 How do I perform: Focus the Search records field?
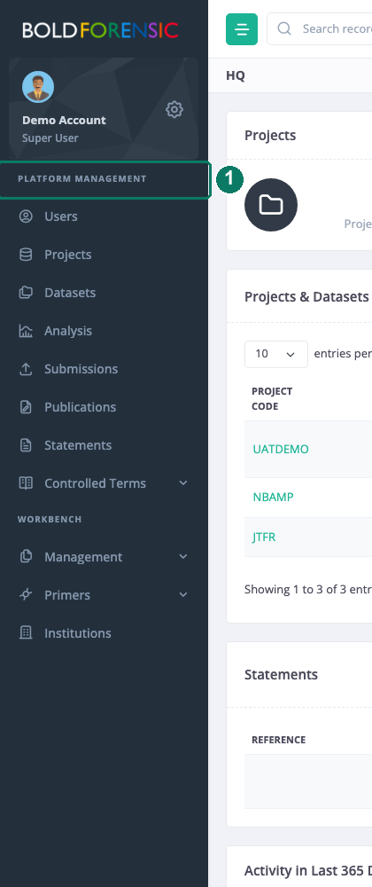[319, 29]
